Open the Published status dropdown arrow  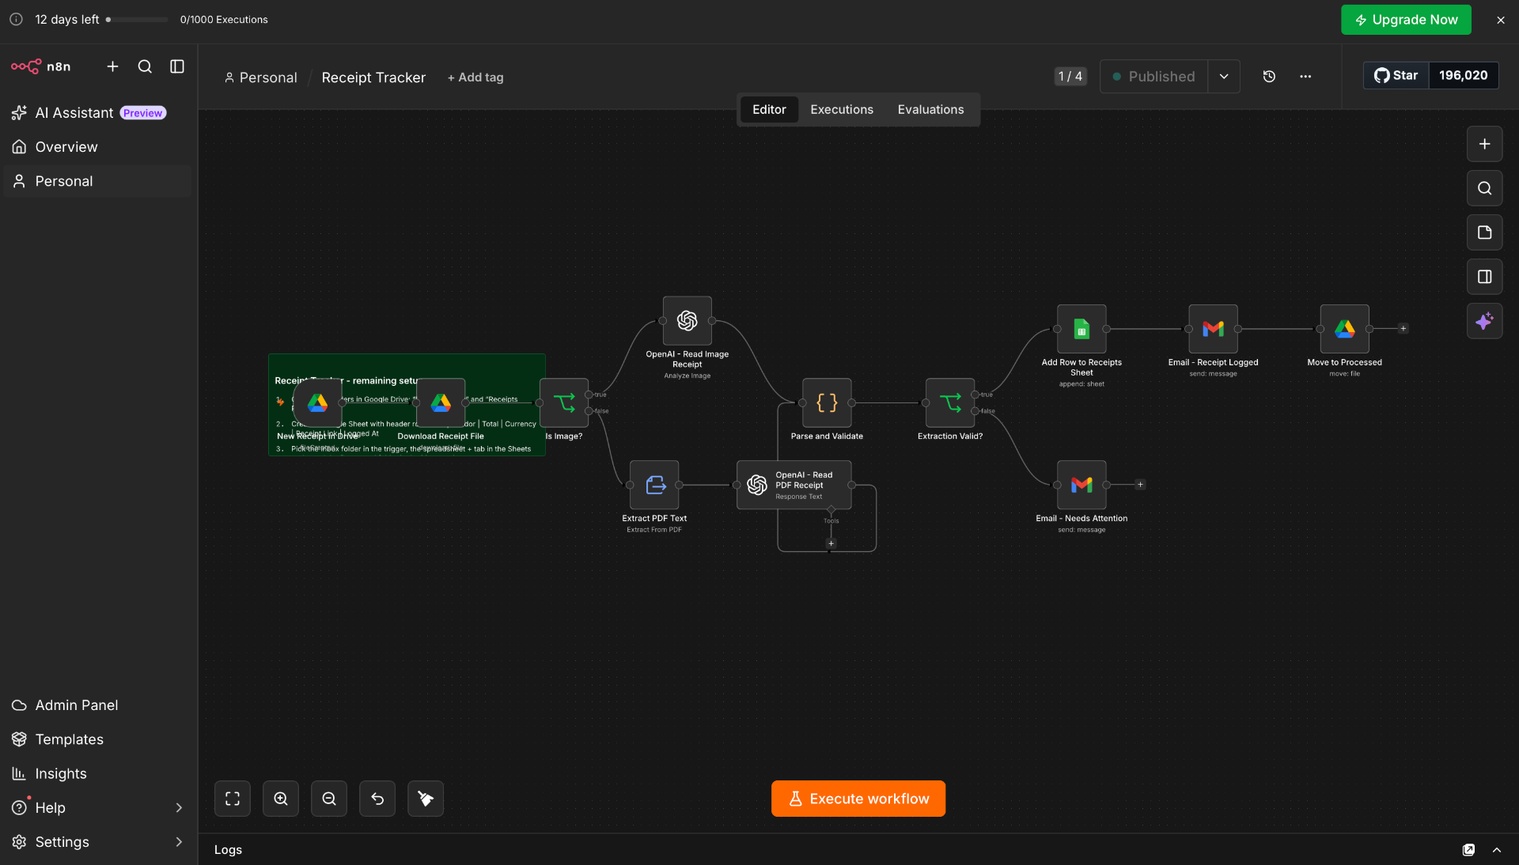tap(1224, 77)
